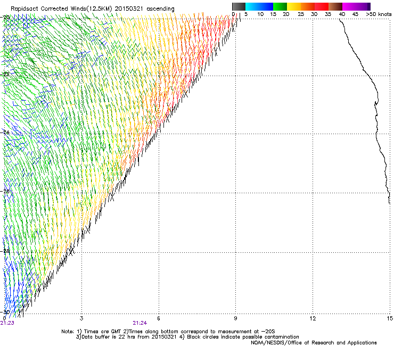
Task: Click the '10' legend scale label
Action: point(260,14)
